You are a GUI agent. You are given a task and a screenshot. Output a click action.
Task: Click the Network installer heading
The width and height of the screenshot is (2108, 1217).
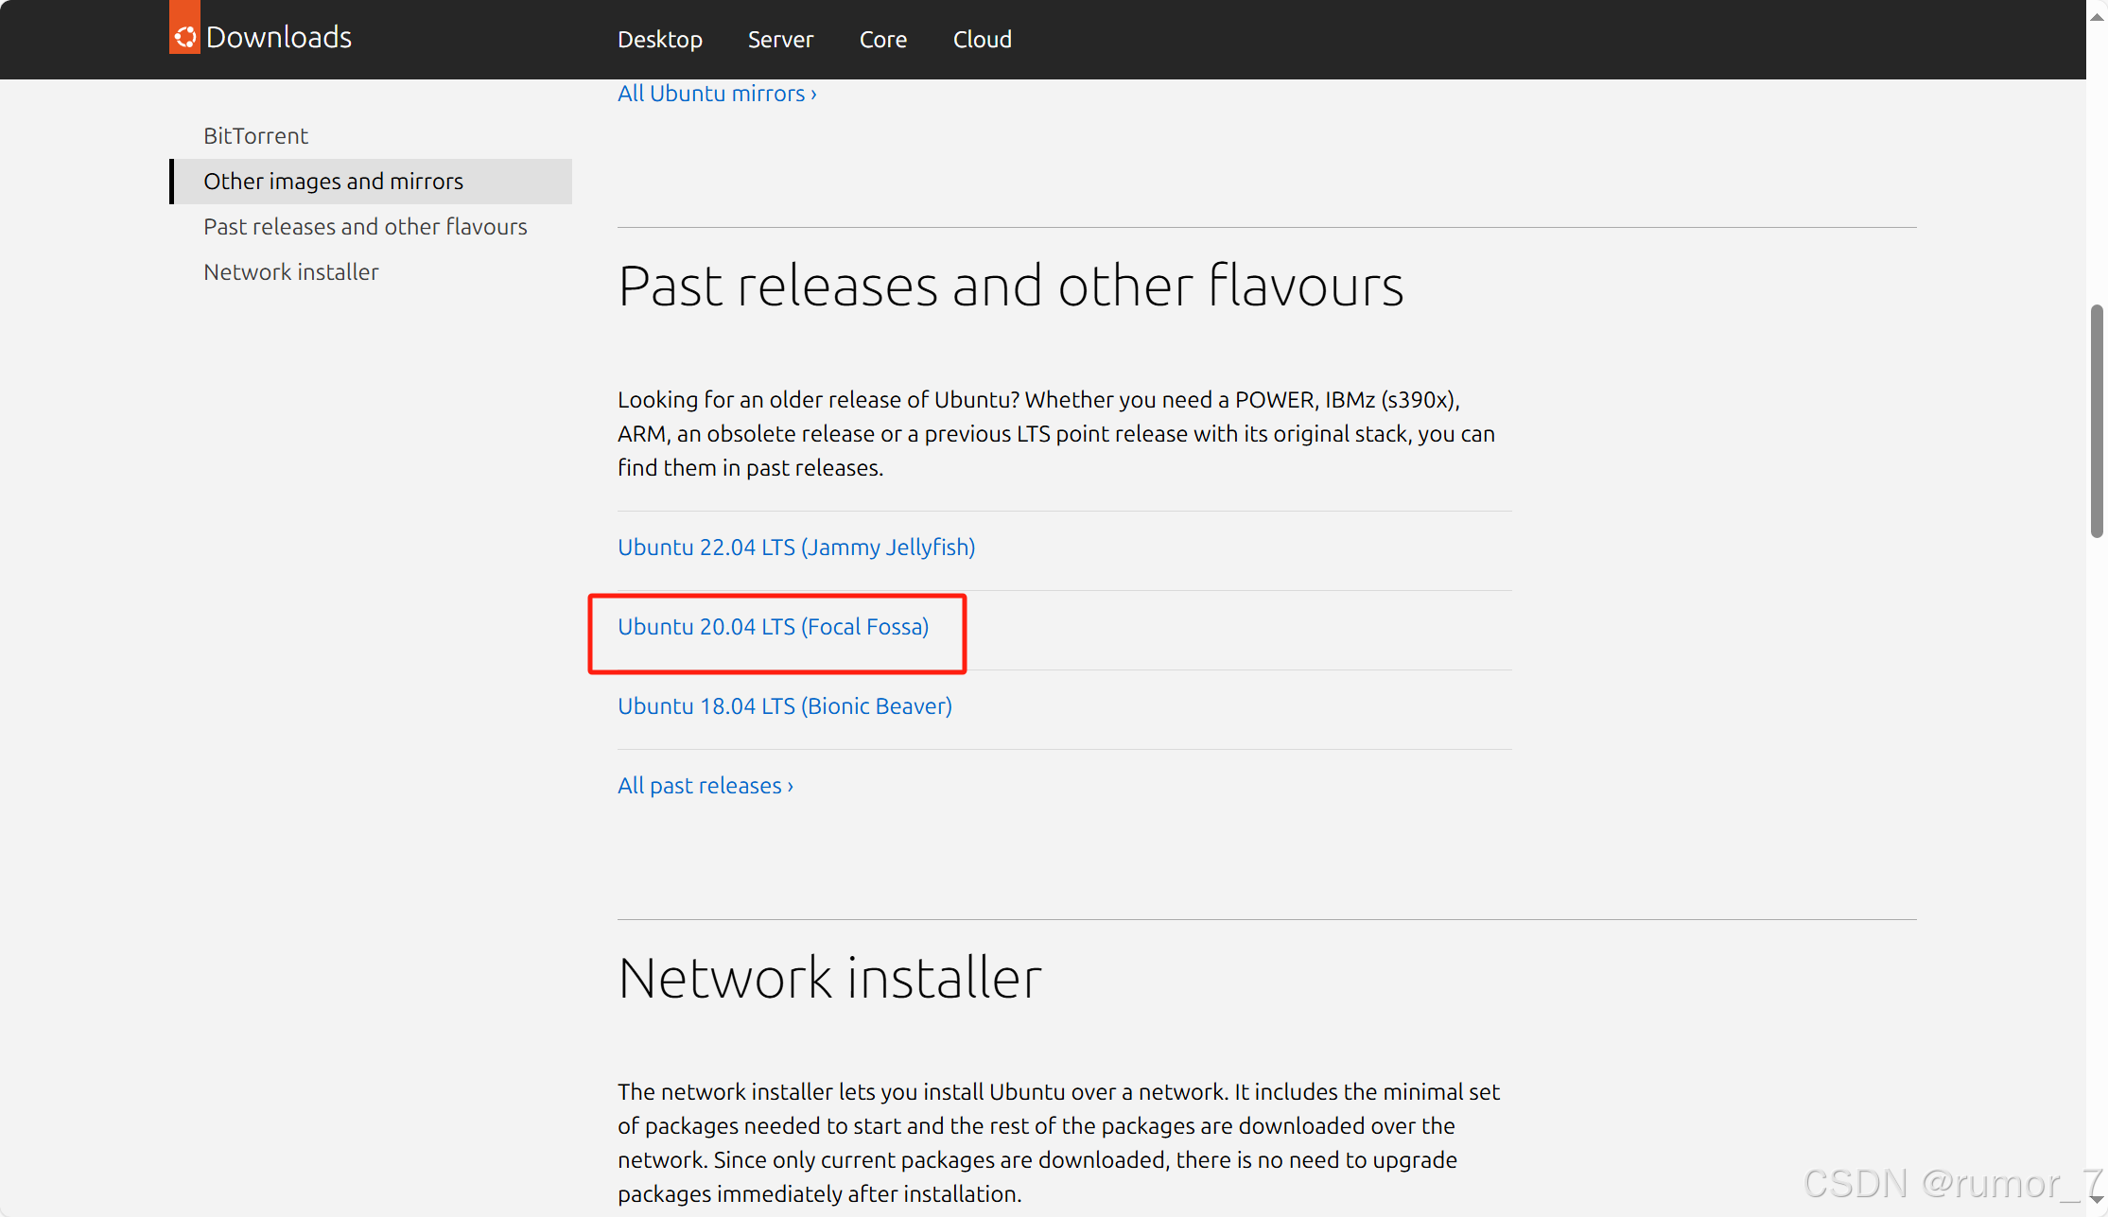coord(829,978)
